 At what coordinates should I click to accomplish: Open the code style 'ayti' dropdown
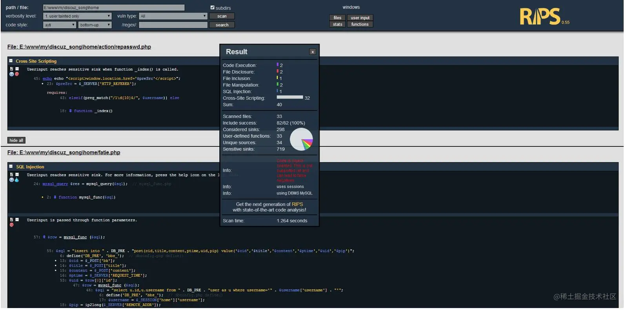point(59,25)
